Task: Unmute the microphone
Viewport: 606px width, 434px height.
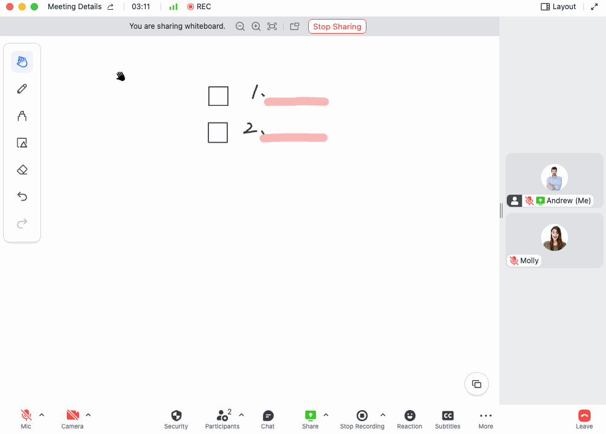Action: pos(26,415)
